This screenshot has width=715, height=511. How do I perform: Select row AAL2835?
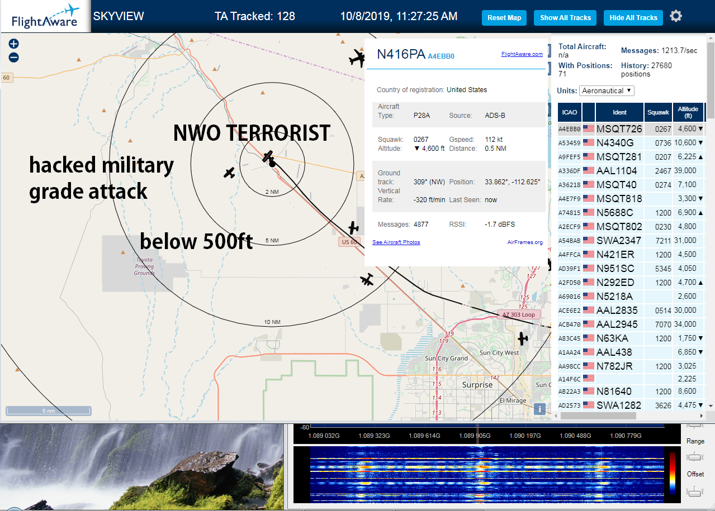click(631, 311)
